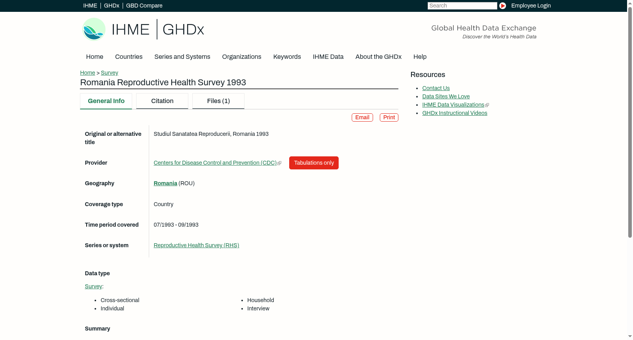The width and height of the screenshot is (633, 340).
Task: Open Contact Us in Resources
Action: point(436,88)
